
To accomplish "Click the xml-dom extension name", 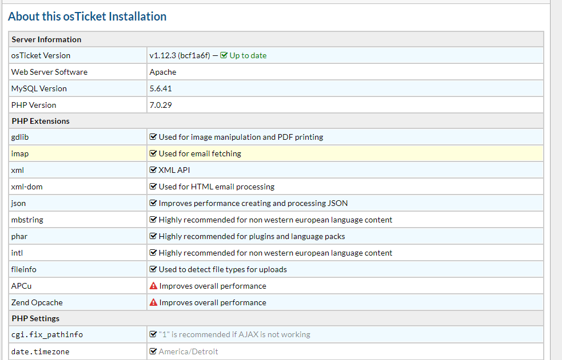I will point(27,187).
